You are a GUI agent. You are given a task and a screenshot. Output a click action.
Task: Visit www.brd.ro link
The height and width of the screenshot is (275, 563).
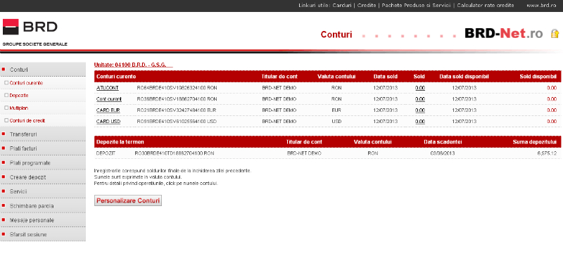tap(541, 6)
